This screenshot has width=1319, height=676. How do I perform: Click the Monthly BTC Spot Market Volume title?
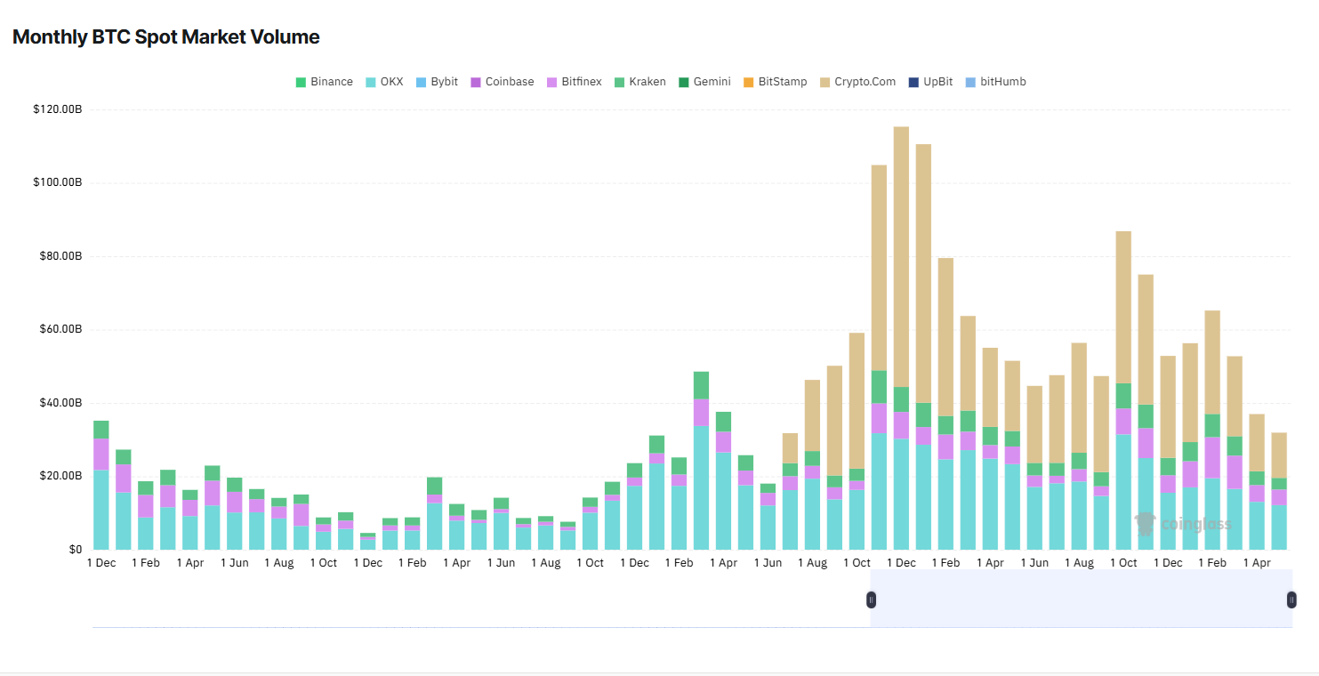[x=166, y=37]
